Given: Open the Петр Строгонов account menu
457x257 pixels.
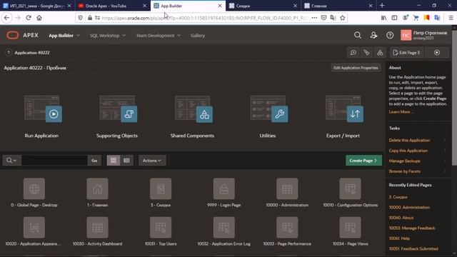Looking at the screenshot, I should click(423, 35).
